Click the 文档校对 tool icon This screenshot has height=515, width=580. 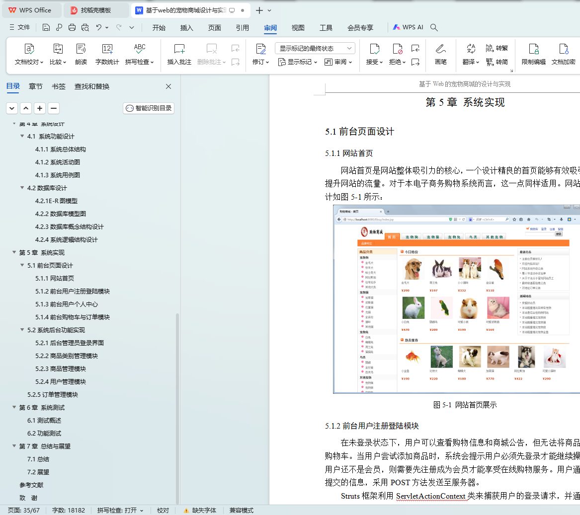point(29,49)
